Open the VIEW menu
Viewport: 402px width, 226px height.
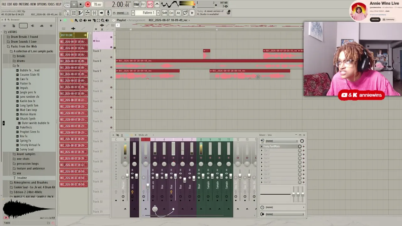(33, 4)
